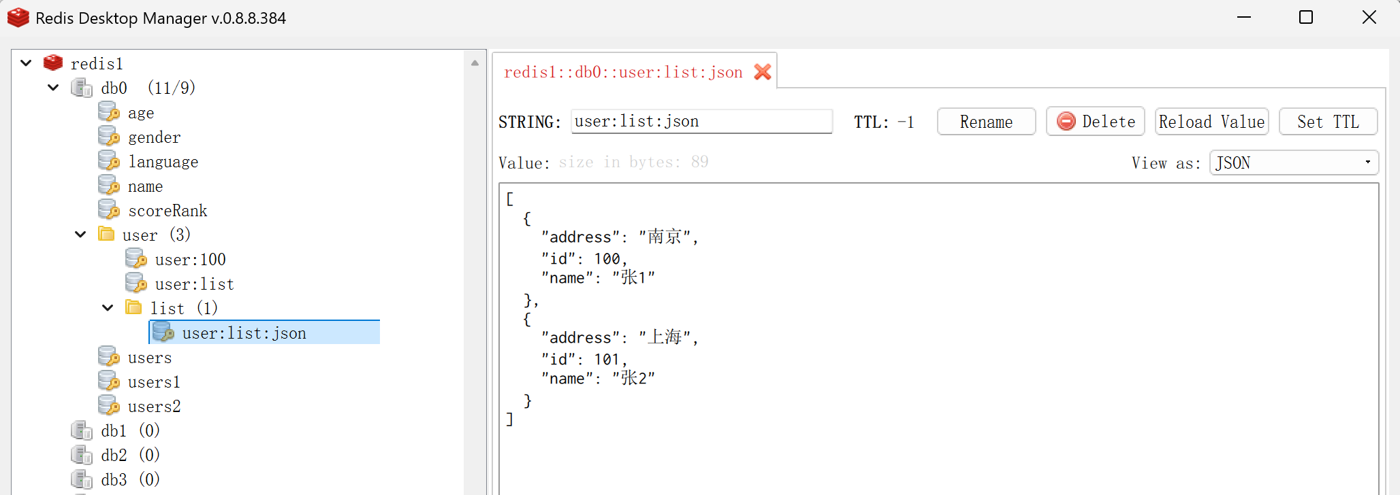This screenshot has width=1400, height=495.
Task: Click the Reload Value button
Action: (1211, 122)
